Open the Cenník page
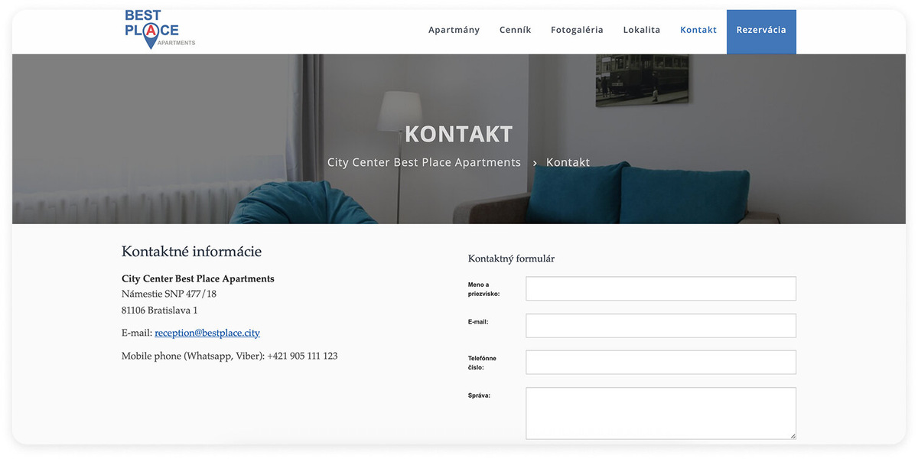The width and height of the screenshot is (918, 459). 515,30
